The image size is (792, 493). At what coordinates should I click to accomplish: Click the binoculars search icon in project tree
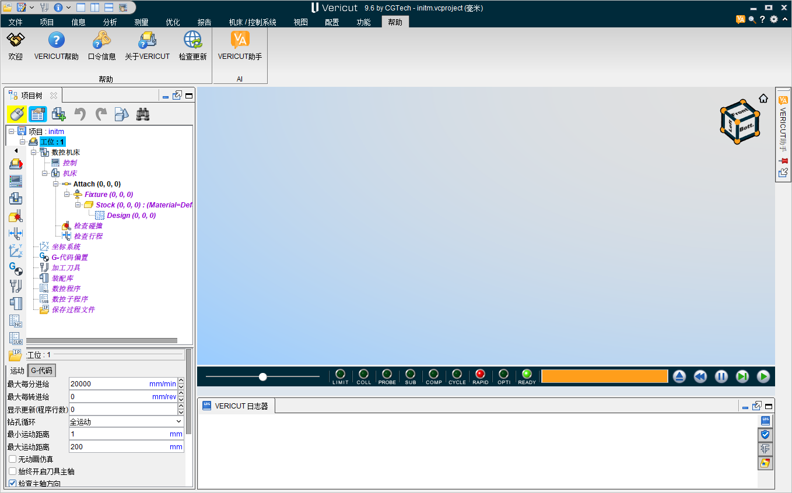coord(143,114)
